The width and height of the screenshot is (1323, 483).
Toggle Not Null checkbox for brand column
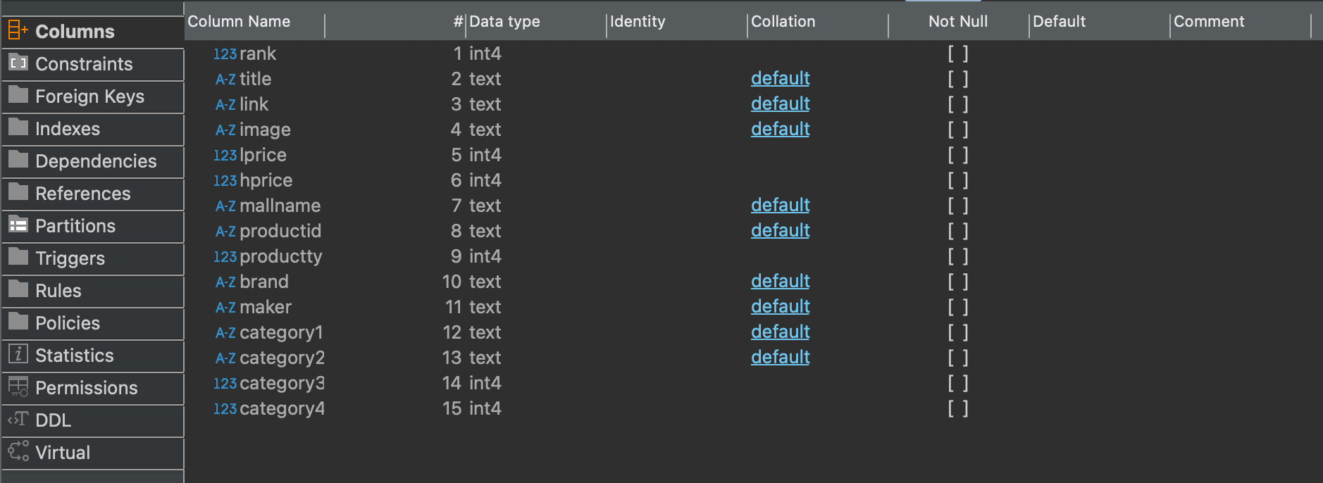(x=958, y=282)
